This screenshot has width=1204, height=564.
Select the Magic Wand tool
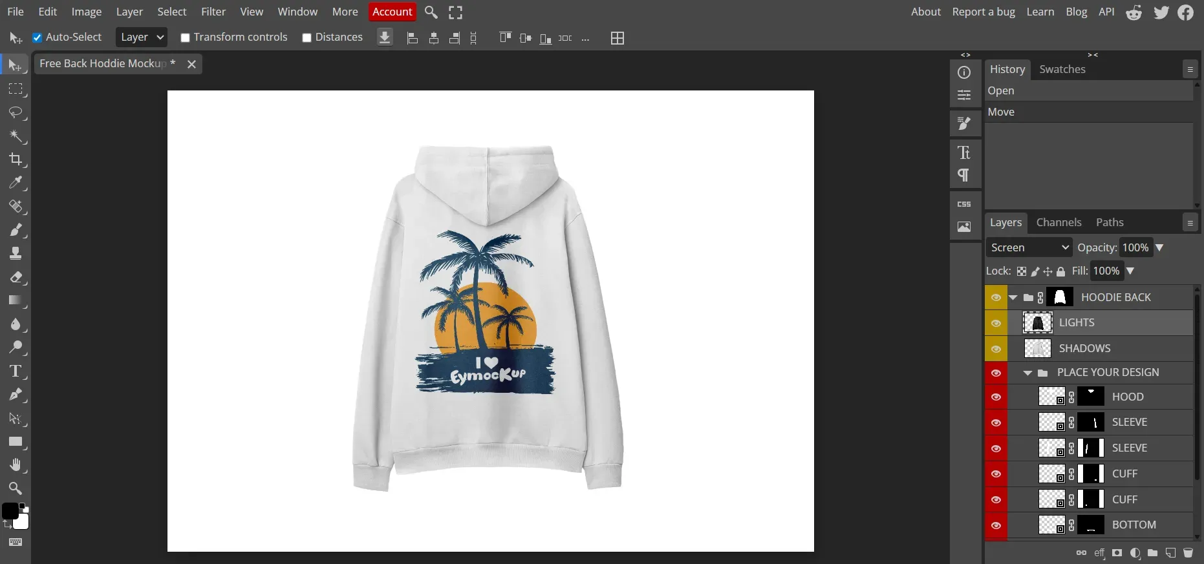point(15,136)
